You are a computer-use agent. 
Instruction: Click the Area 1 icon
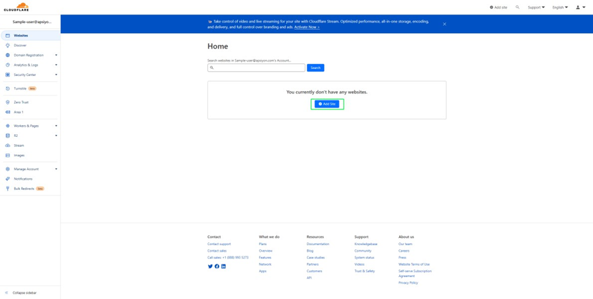[7, 112]
